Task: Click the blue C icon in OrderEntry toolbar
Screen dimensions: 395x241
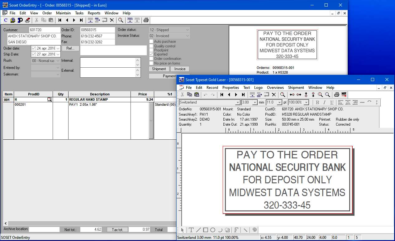Action: [x=6, y=20]
